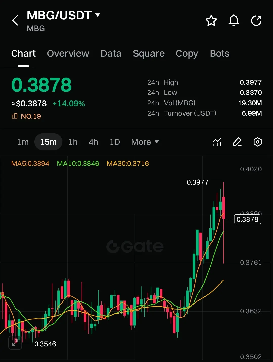The image size is (273, 362).
Task: Tap the NO.19 ranking link
Action: pyautogui.click(x=26, y=116)
